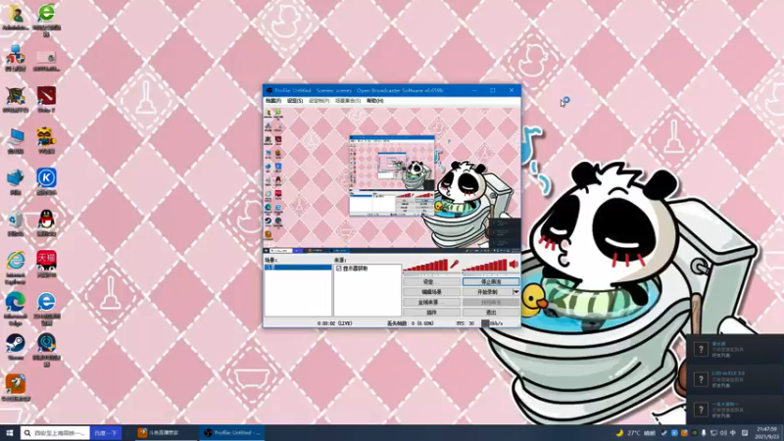Click the taskbar search input box
This screenshot has width=784, height=441.
click(x=56, y=433)
